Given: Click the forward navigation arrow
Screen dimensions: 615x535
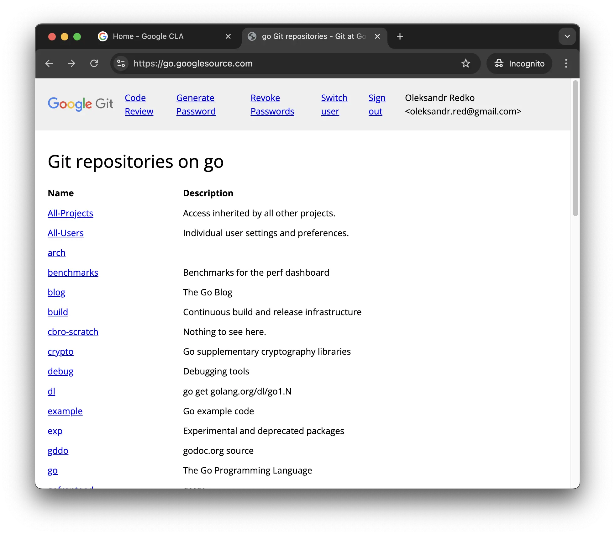Looking at the screenshot, I should (71, 63).
